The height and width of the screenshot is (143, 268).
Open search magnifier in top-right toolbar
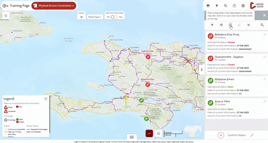pos(225,6)
